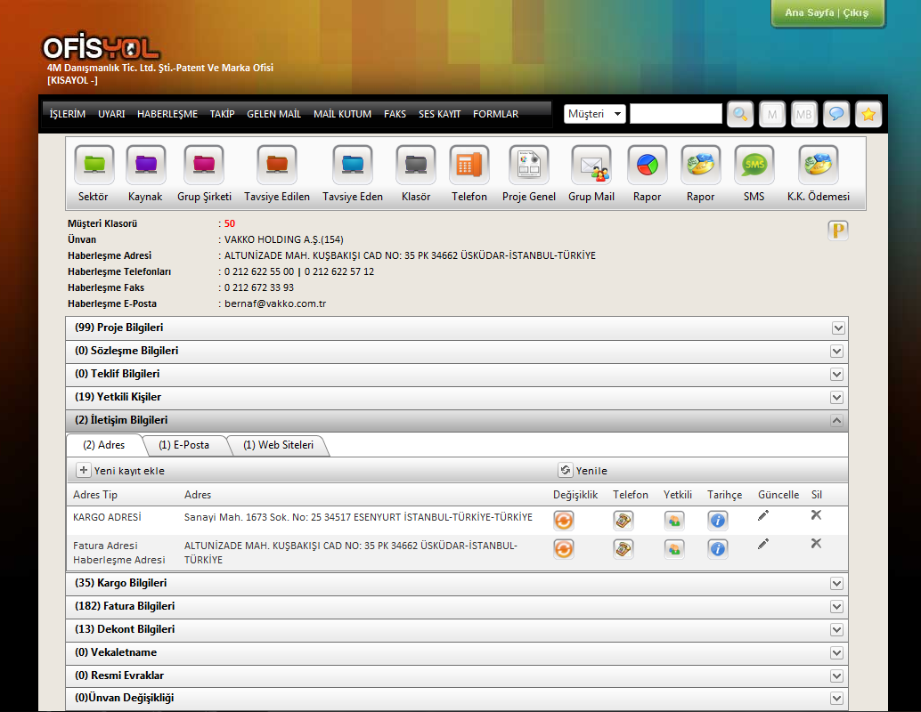Click the magnifier search icon
Image resolution: width=921 pixels, height=712 pixels.
coord(740,114)
